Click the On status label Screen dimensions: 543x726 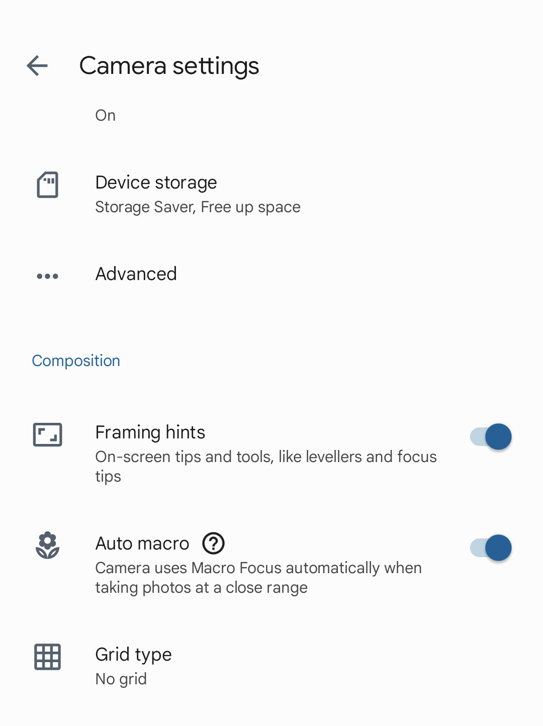pos(105,115)
